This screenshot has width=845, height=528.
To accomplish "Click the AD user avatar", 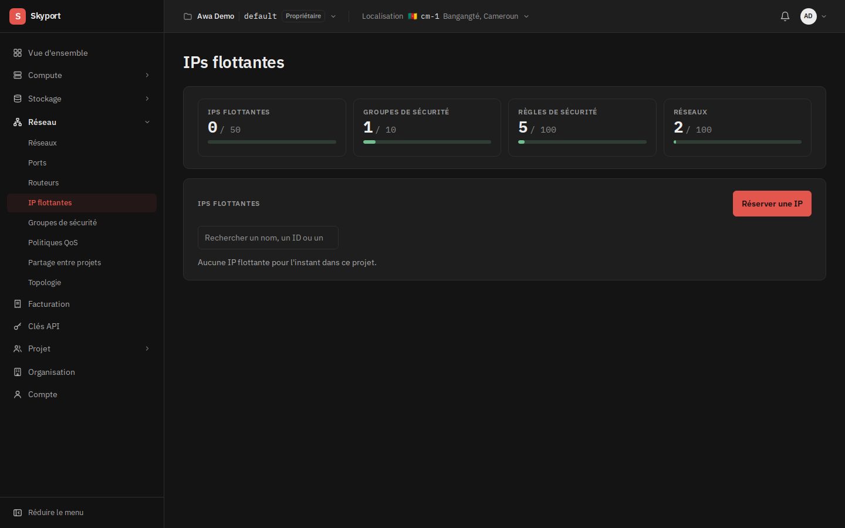I will click(808, 16).
